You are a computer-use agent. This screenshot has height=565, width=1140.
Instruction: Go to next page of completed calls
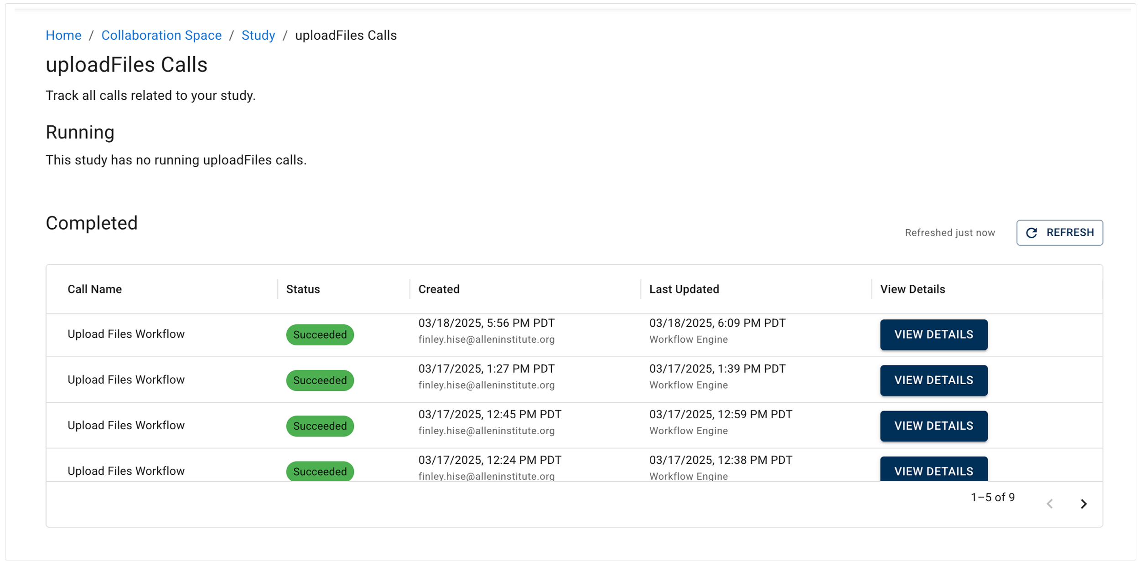[x=1084, y=503]
